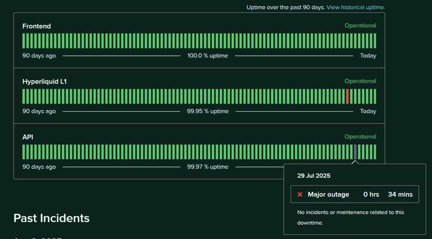Click the 29 Jul 2025 tooltip date
The width and height of the screenshot is (432, 239).
point(314,176)
